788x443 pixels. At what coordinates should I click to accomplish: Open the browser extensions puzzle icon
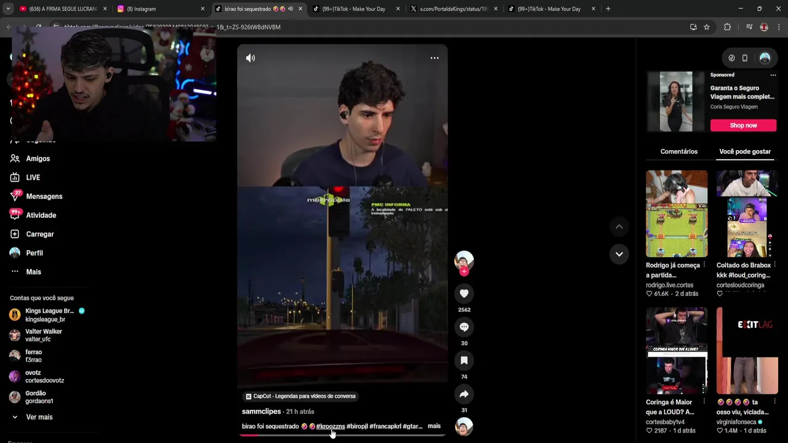727,27
